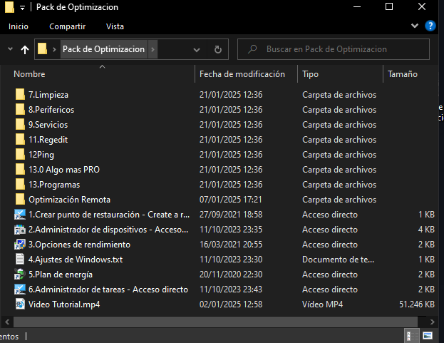Click the horizontal scrollbar thumb
This screenshot has width=444, height=343.
tap(215, 322)
